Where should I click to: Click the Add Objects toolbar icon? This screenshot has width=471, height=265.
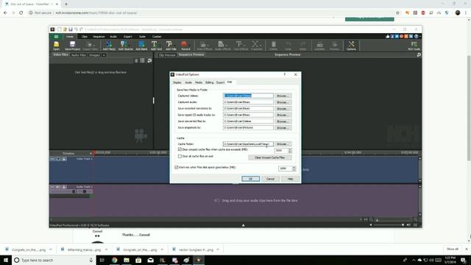coord(125,46)
